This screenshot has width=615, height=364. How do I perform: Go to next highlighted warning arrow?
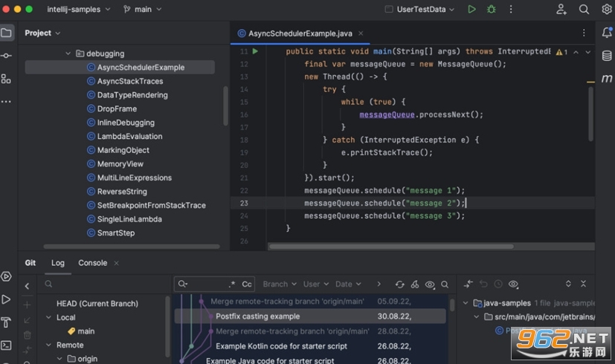588,52
